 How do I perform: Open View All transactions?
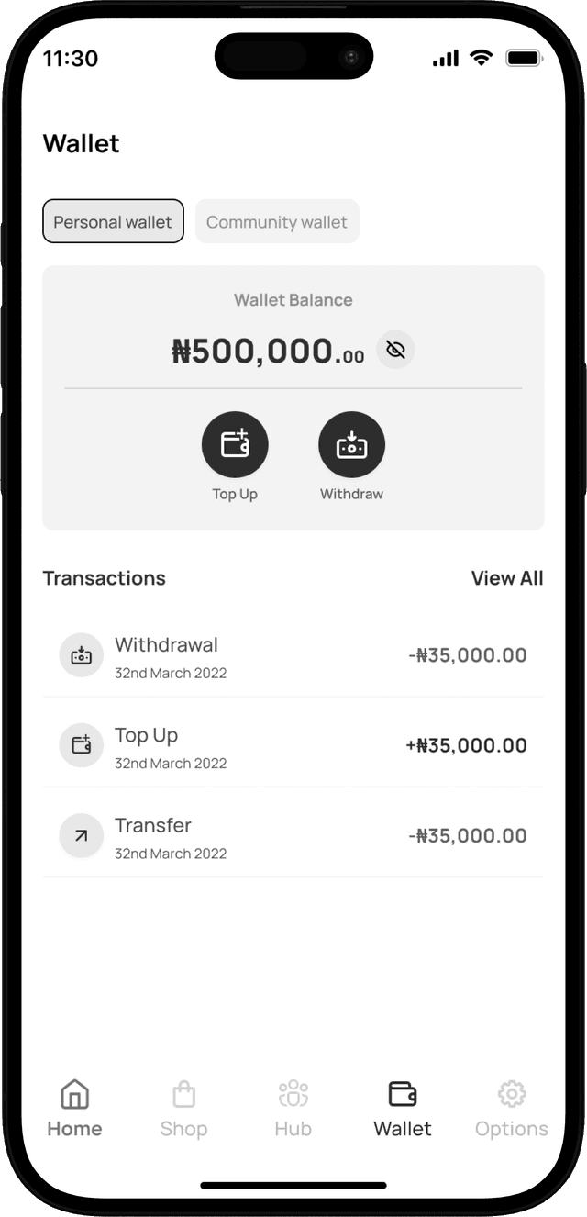pyautogui.click(x=507, y=578)
